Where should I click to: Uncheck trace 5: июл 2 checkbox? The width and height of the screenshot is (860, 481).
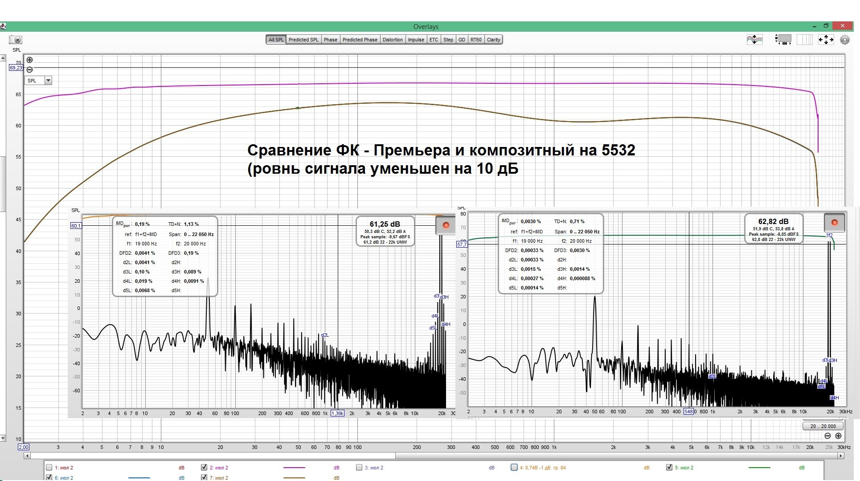669,467
